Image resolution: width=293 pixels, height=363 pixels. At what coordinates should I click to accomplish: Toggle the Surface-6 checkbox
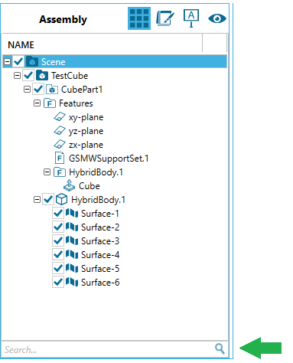tap(58, 282)
